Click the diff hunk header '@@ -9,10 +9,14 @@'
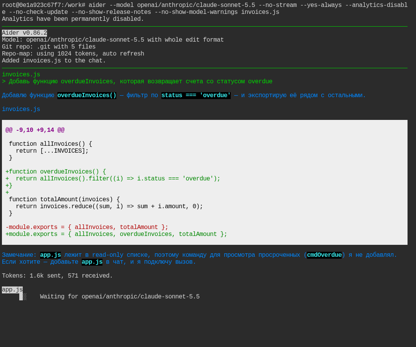Screen dimensions: 416x347 [x=35, y=130]
